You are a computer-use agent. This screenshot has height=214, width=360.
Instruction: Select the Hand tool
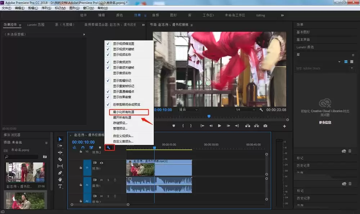pos(60,180)
